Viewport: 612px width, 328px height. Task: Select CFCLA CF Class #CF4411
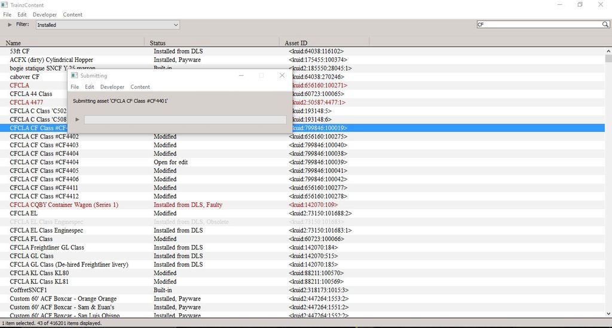pos(302,188)
